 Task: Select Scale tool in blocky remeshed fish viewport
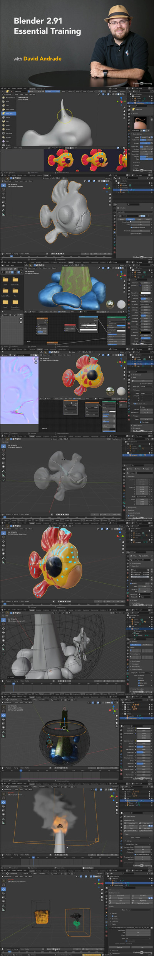3,202
